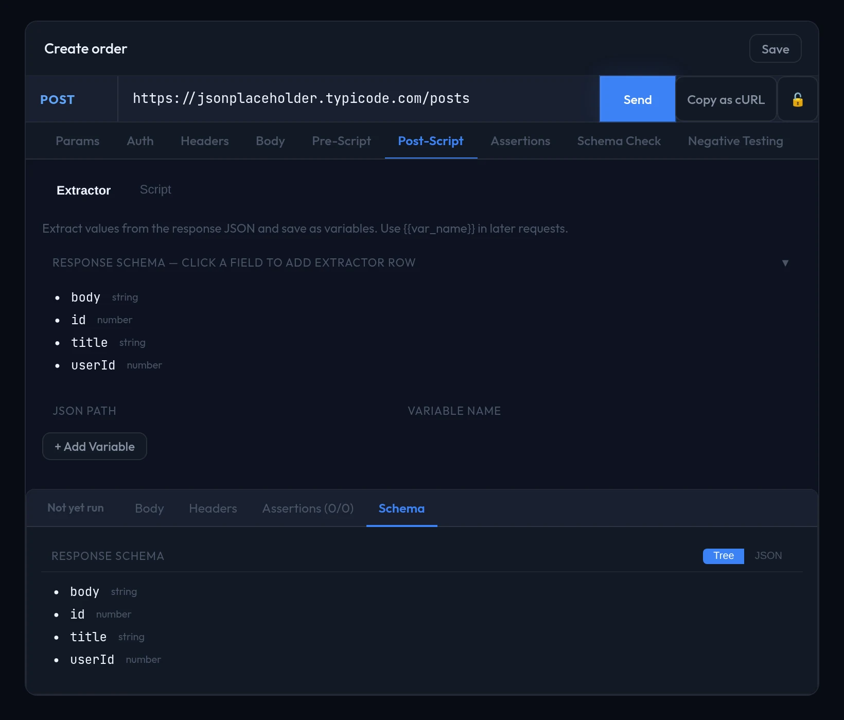The image size is (844, 720).
Task: Click userId in lower response schema tree
Action: (x=92, y=660)
